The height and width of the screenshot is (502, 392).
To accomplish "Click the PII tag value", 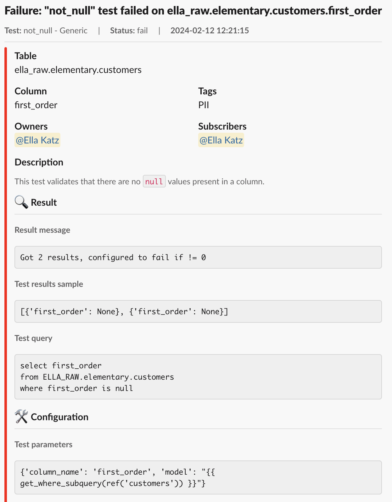I will 204,105.
